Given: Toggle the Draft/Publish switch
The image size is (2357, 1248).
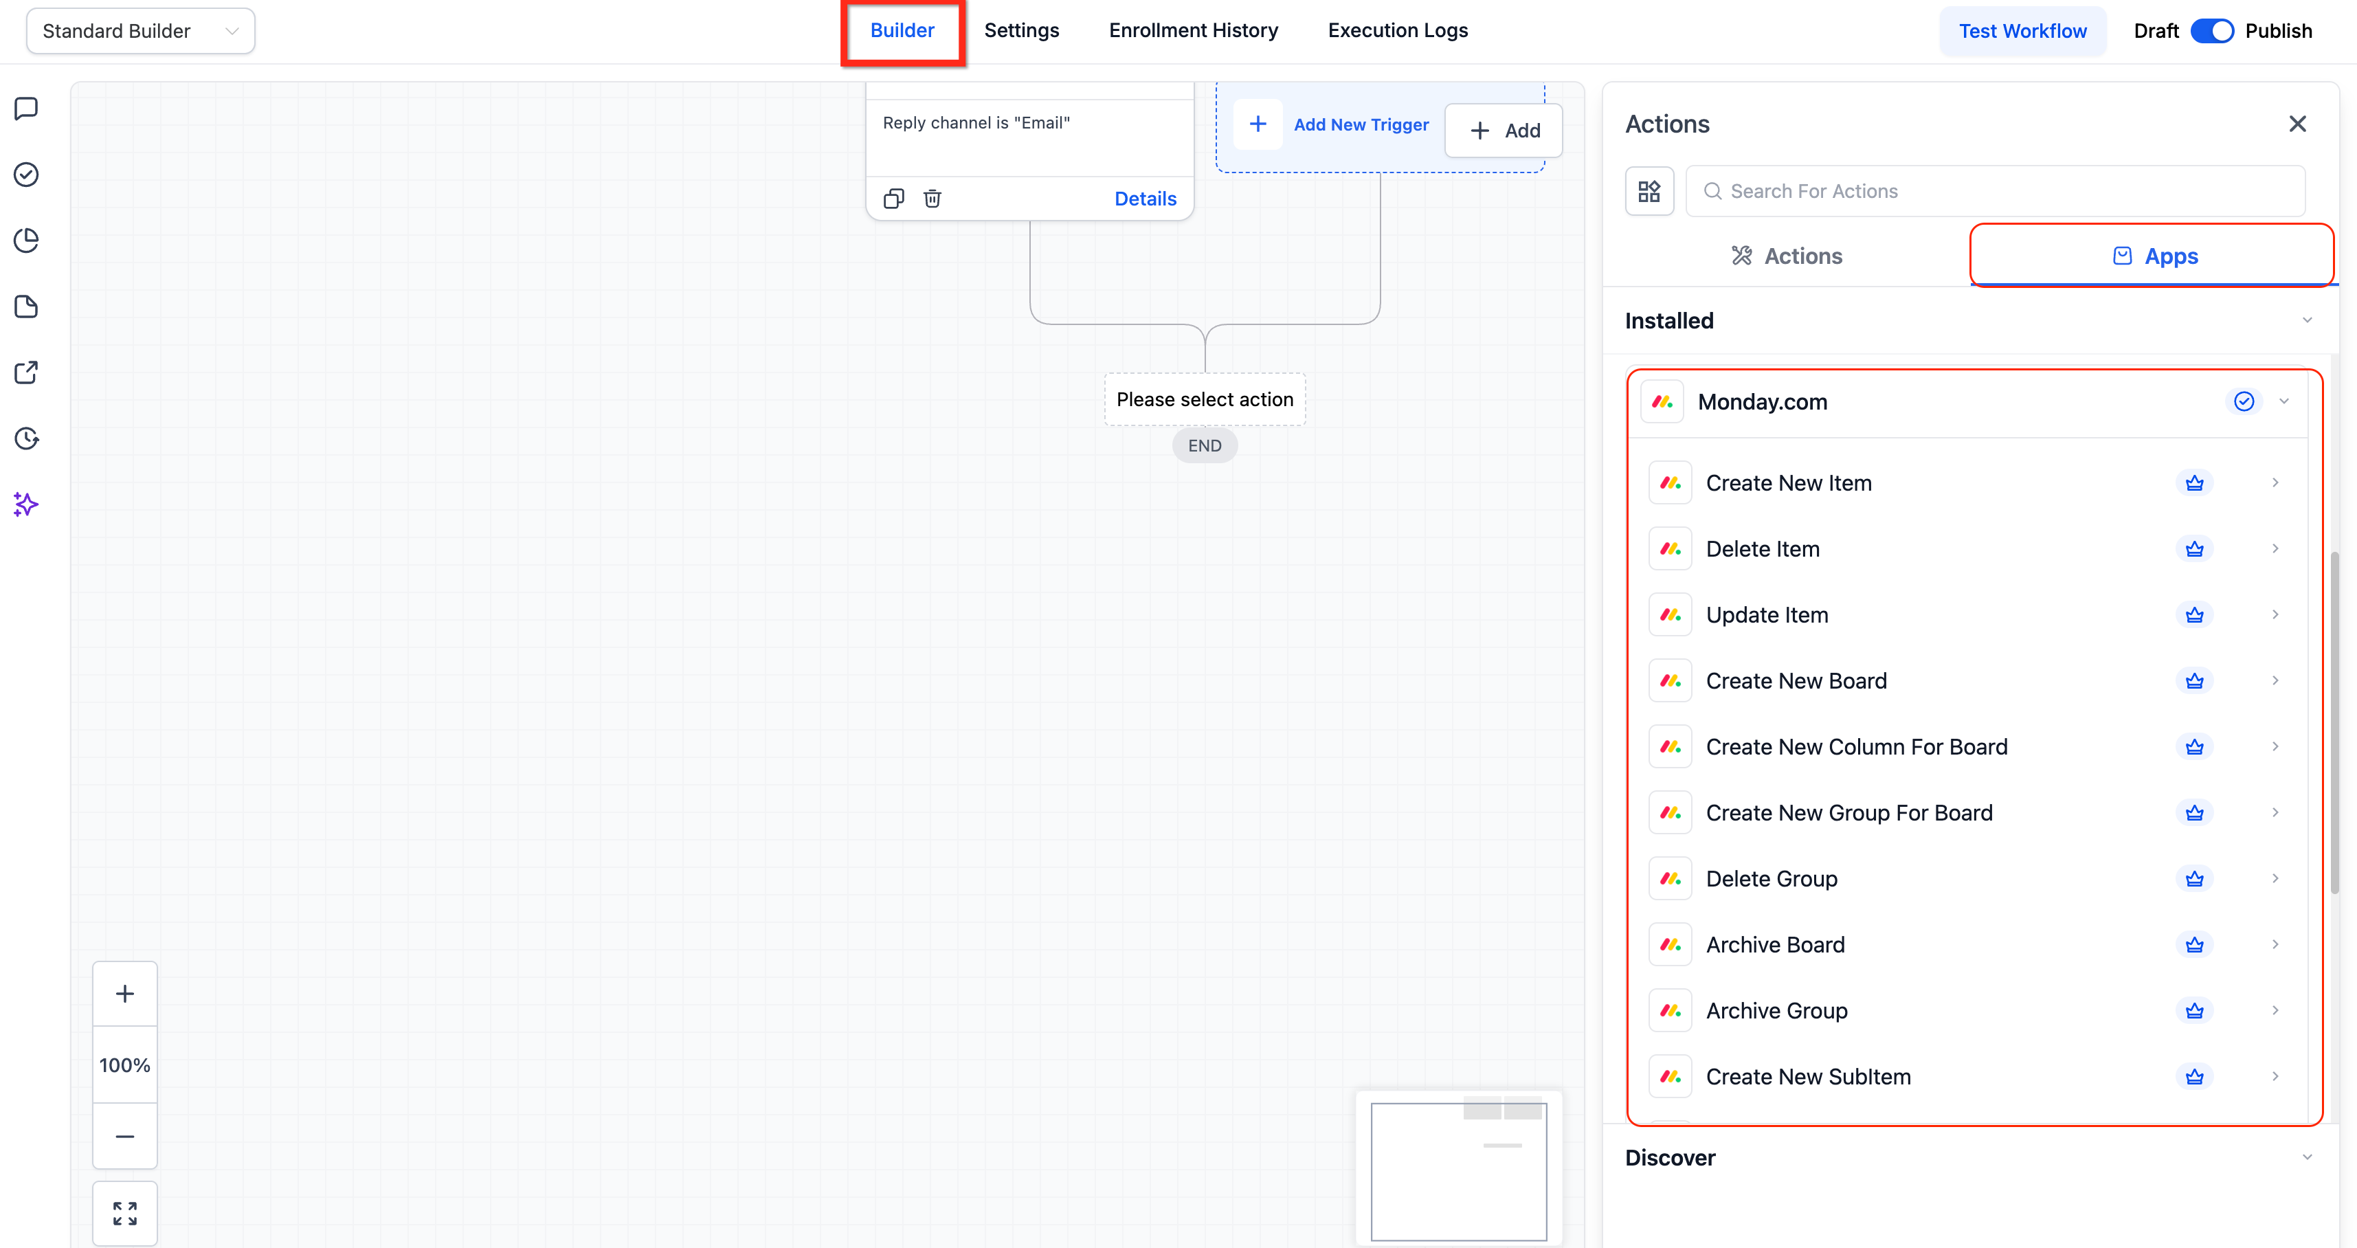Looking at the screenshot, I should coord(2211,31).
